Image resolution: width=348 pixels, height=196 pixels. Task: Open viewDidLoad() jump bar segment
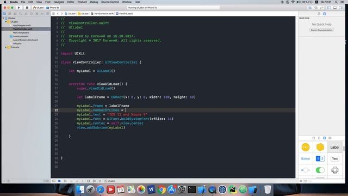coord(125,14)
